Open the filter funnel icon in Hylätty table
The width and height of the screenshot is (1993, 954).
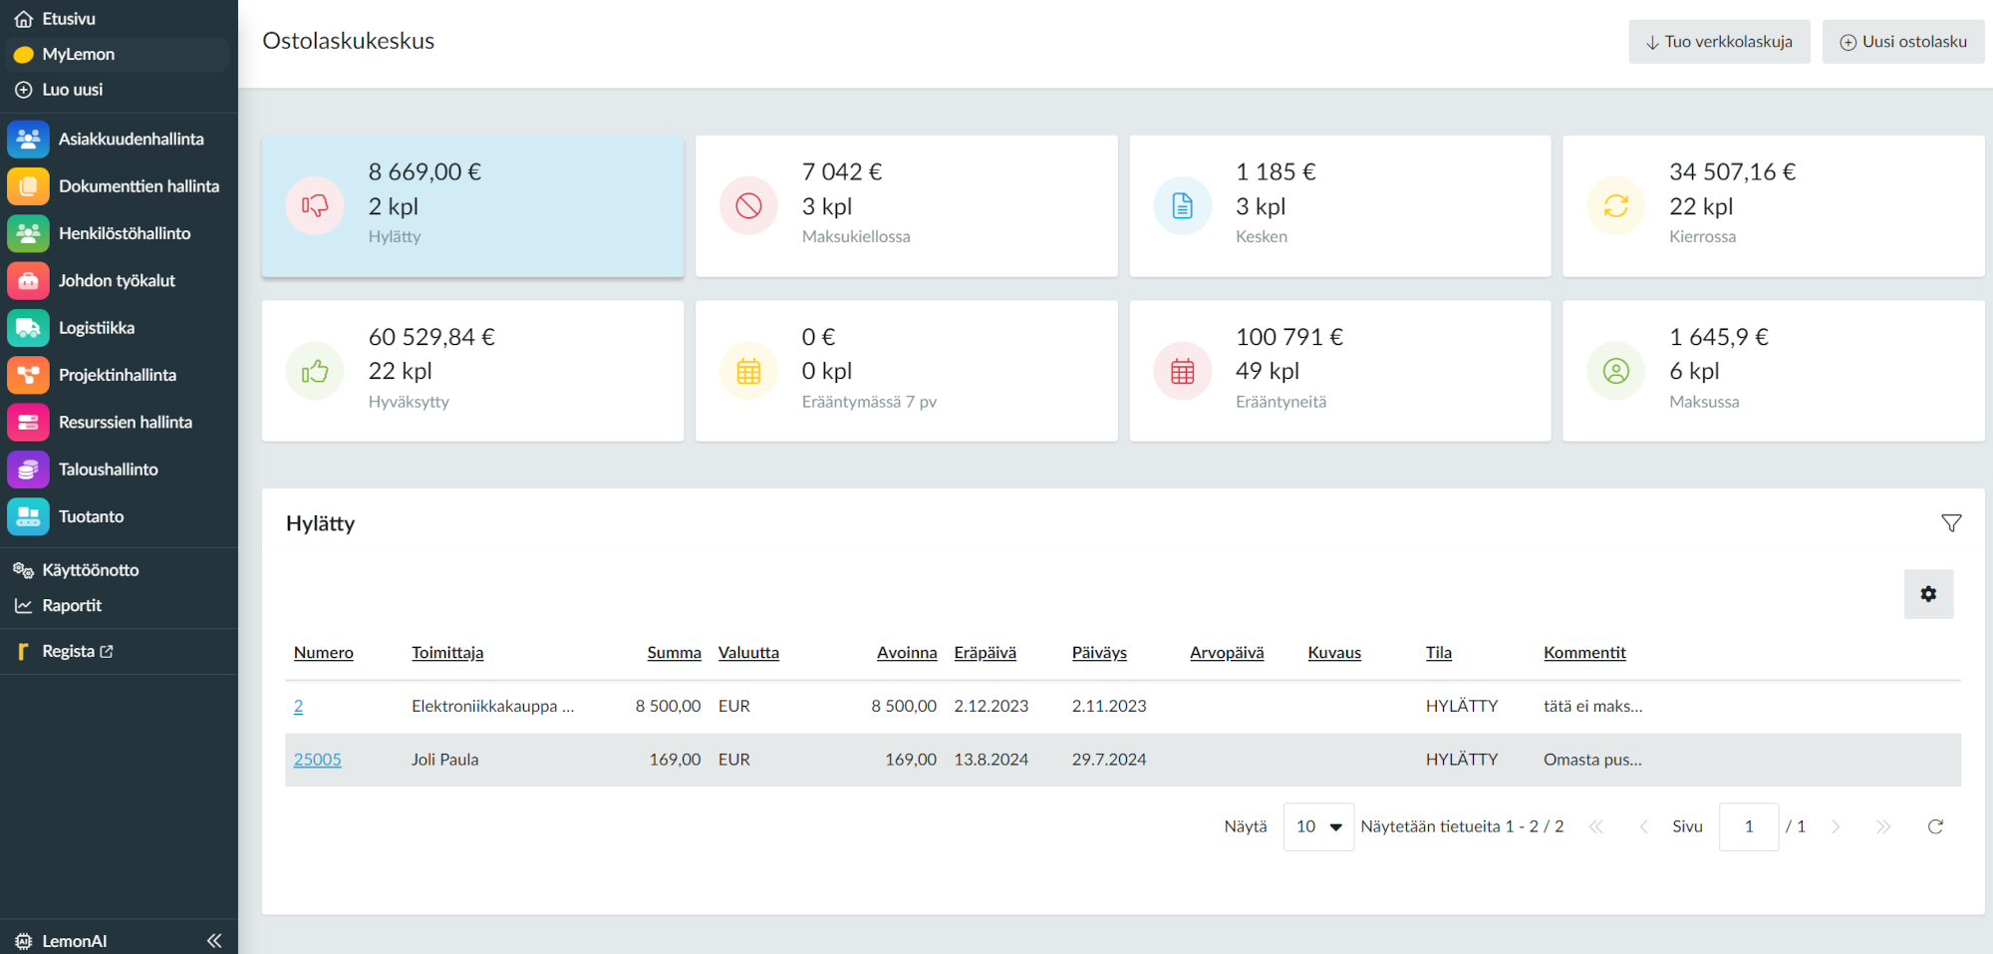click(1951, 523)
